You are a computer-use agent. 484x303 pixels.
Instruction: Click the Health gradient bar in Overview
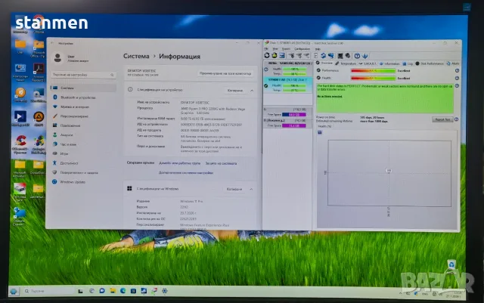373,79
